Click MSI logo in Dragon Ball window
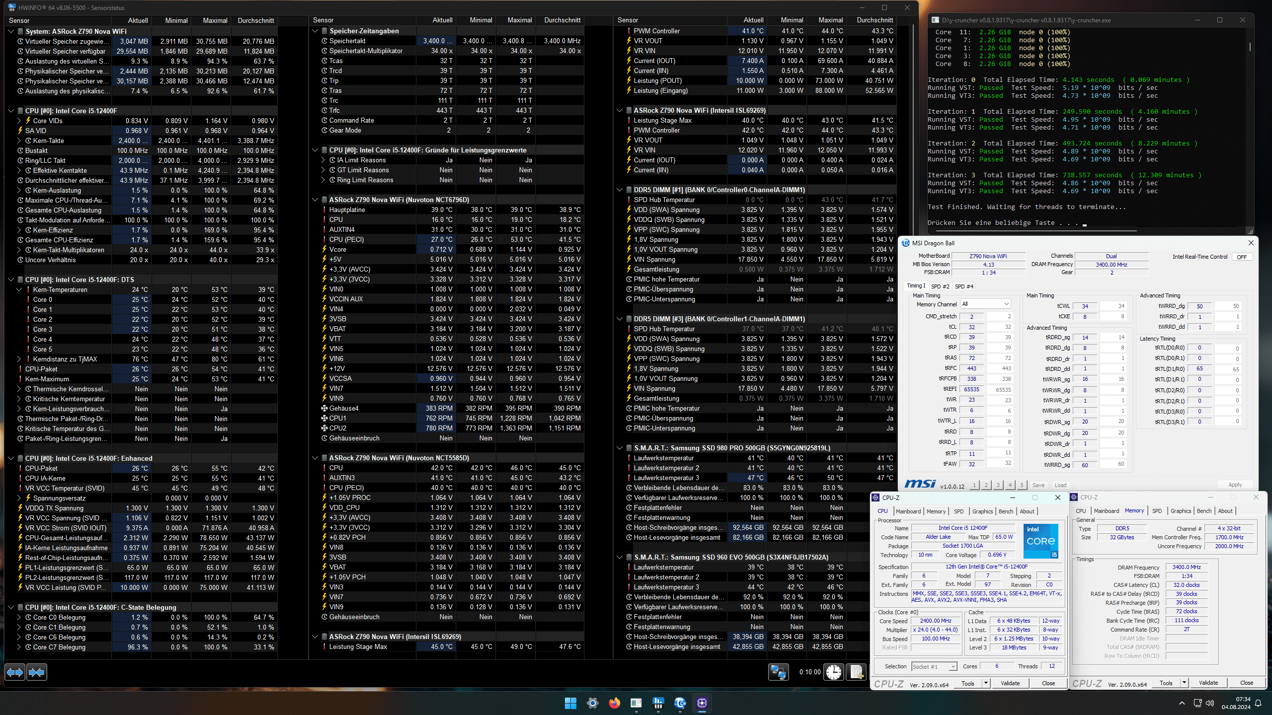The image size is (1272, 715). click(920, 484)
